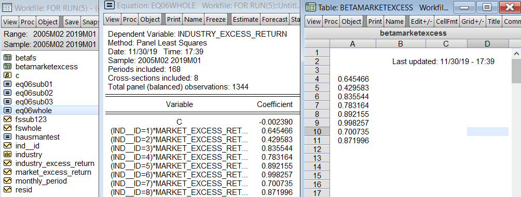Open the Workfile window View menu
This screenshot has height=197, width=521.
coord(10,22)
